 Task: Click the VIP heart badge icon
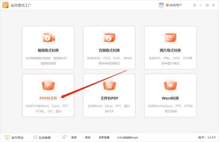point(167,5)
